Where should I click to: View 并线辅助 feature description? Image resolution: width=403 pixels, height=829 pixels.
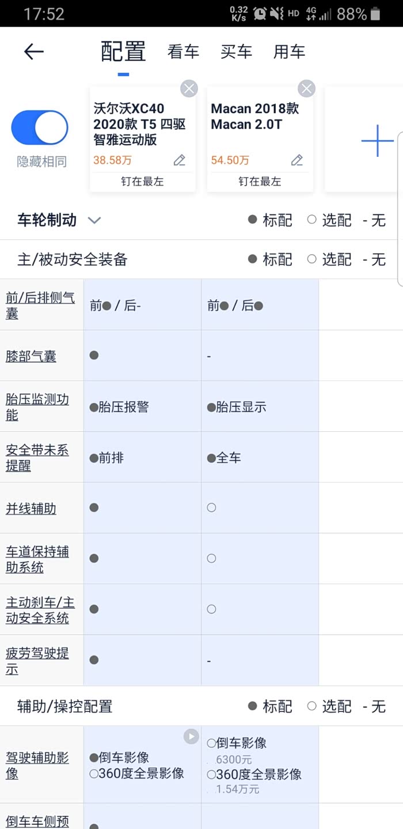click(31, 508)
